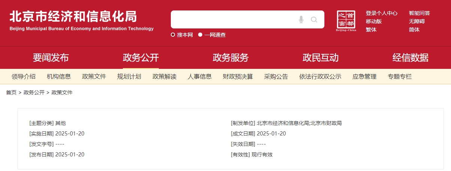Click the [主题分类] 其他 text
This screenshot has height=171, width=451.
point(48,123)
